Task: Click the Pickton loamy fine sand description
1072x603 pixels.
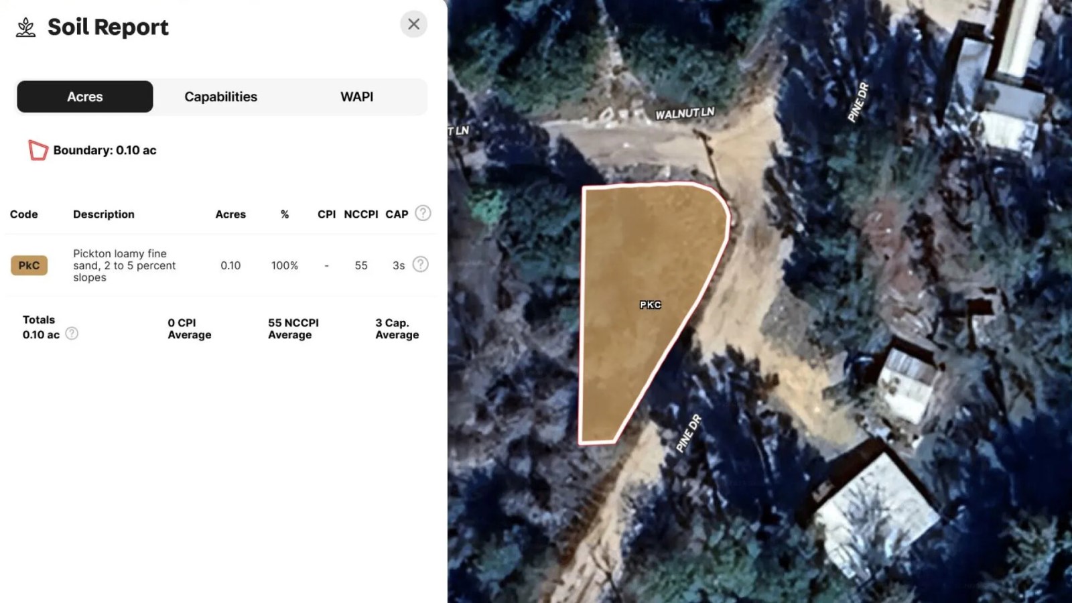Action: coord(124,265)
